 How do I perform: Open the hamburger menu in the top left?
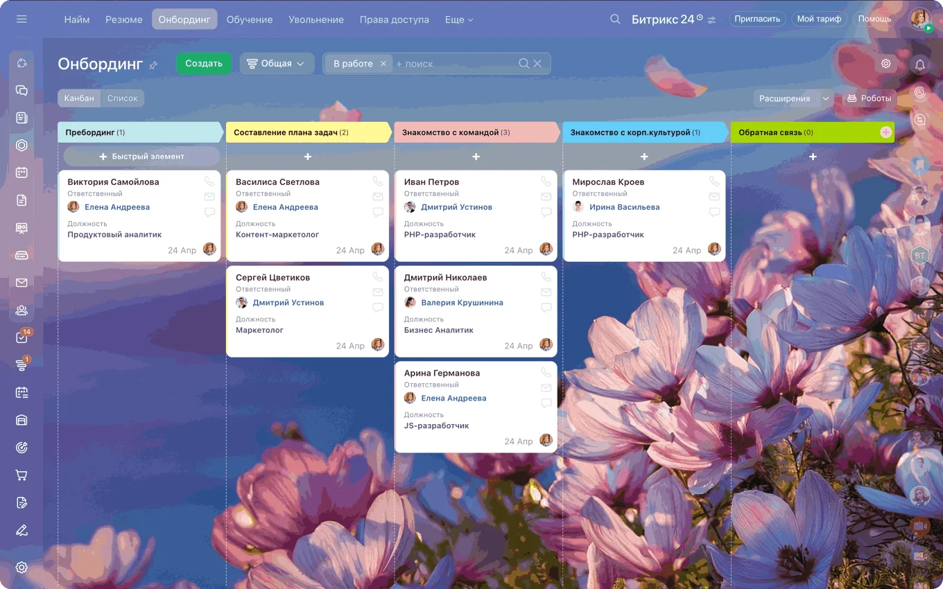21,19
